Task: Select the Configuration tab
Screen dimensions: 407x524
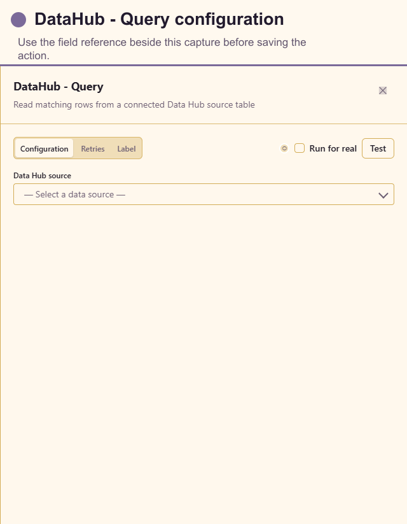Action: click(44, 148)
